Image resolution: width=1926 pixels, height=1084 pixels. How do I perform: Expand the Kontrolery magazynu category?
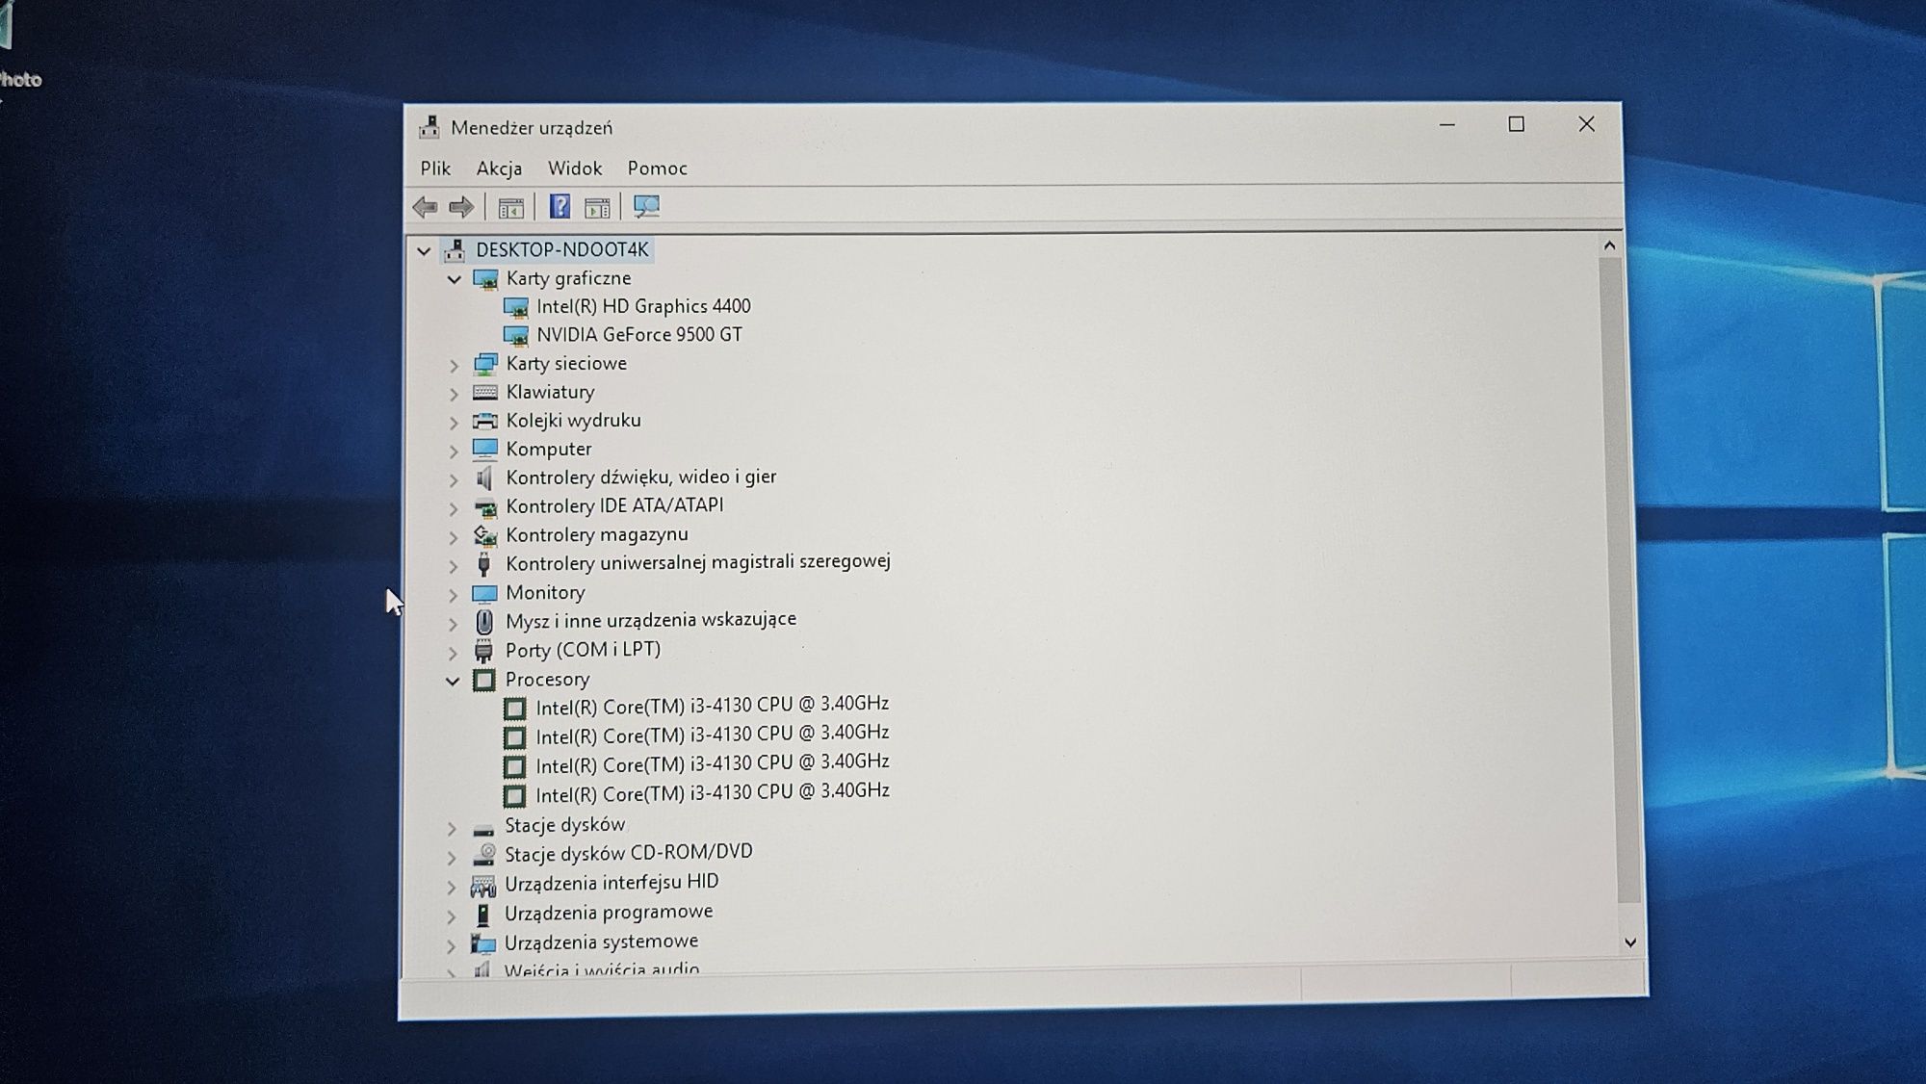click(x=454, y=537)
